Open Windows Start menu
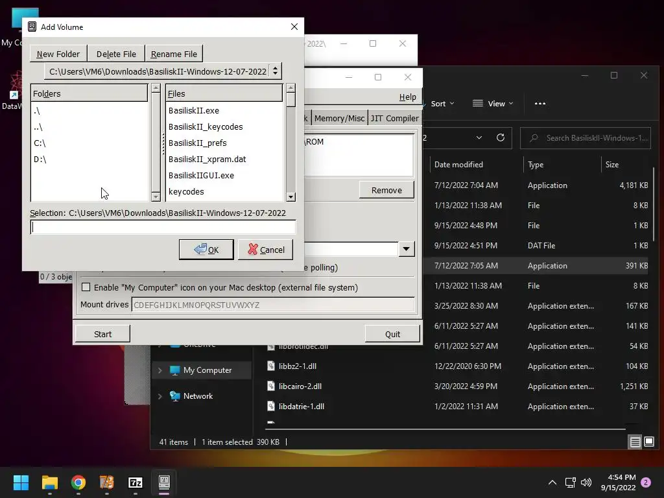 coord(21,482)
